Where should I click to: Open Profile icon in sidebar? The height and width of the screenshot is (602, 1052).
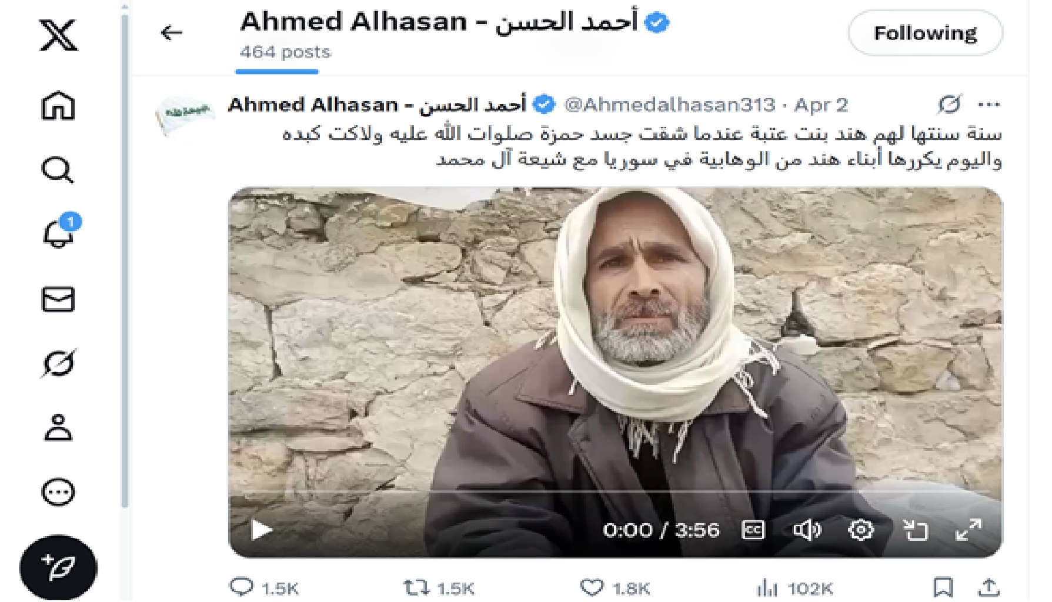click(58, 427)
